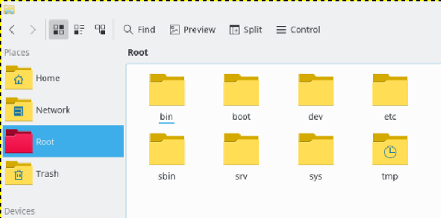Click the 'boot' folder name label
The width and height of the screenshot is (441, 218).
pos(241,117)
